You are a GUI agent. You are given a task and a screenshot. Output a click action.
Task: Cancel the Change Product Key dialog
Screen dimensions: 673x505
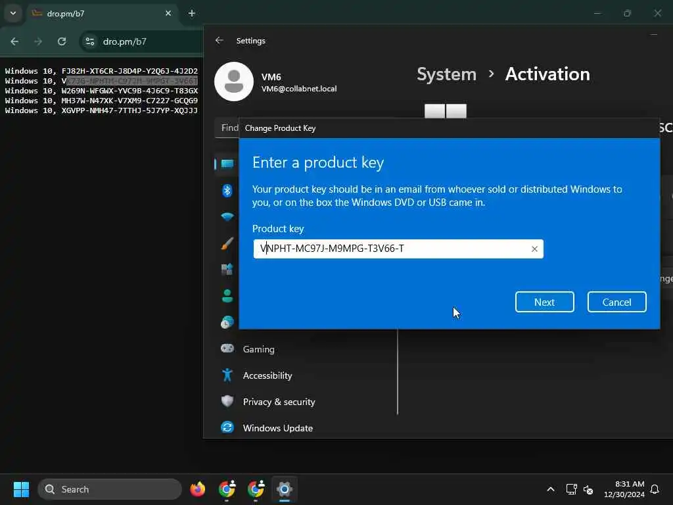point(616,302)
